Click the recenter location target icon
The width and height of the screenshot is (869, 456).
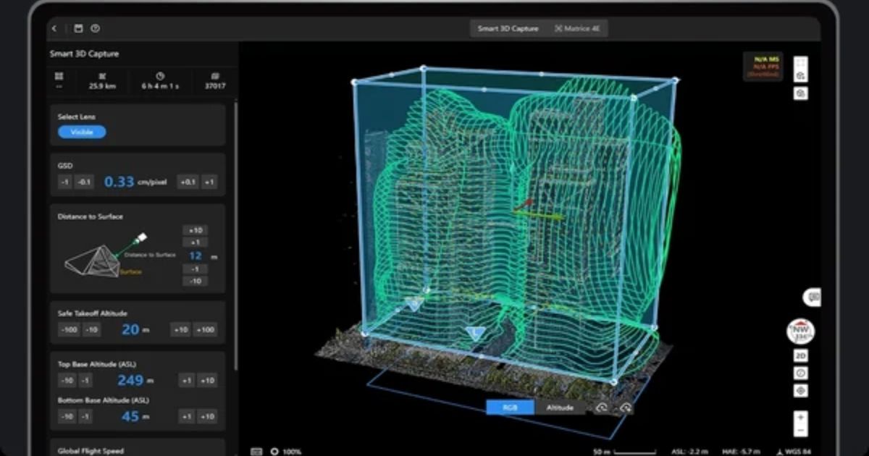tap(800, 391)
